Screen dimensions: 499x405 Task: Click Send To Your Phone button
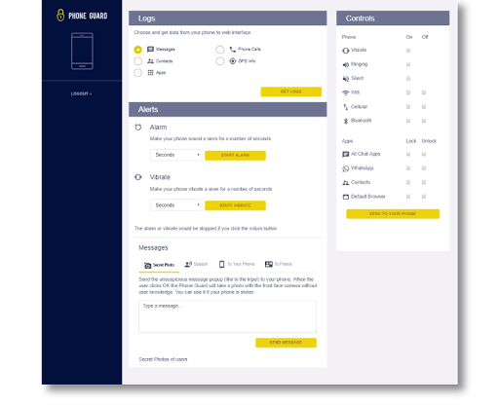tap(393, 214)
